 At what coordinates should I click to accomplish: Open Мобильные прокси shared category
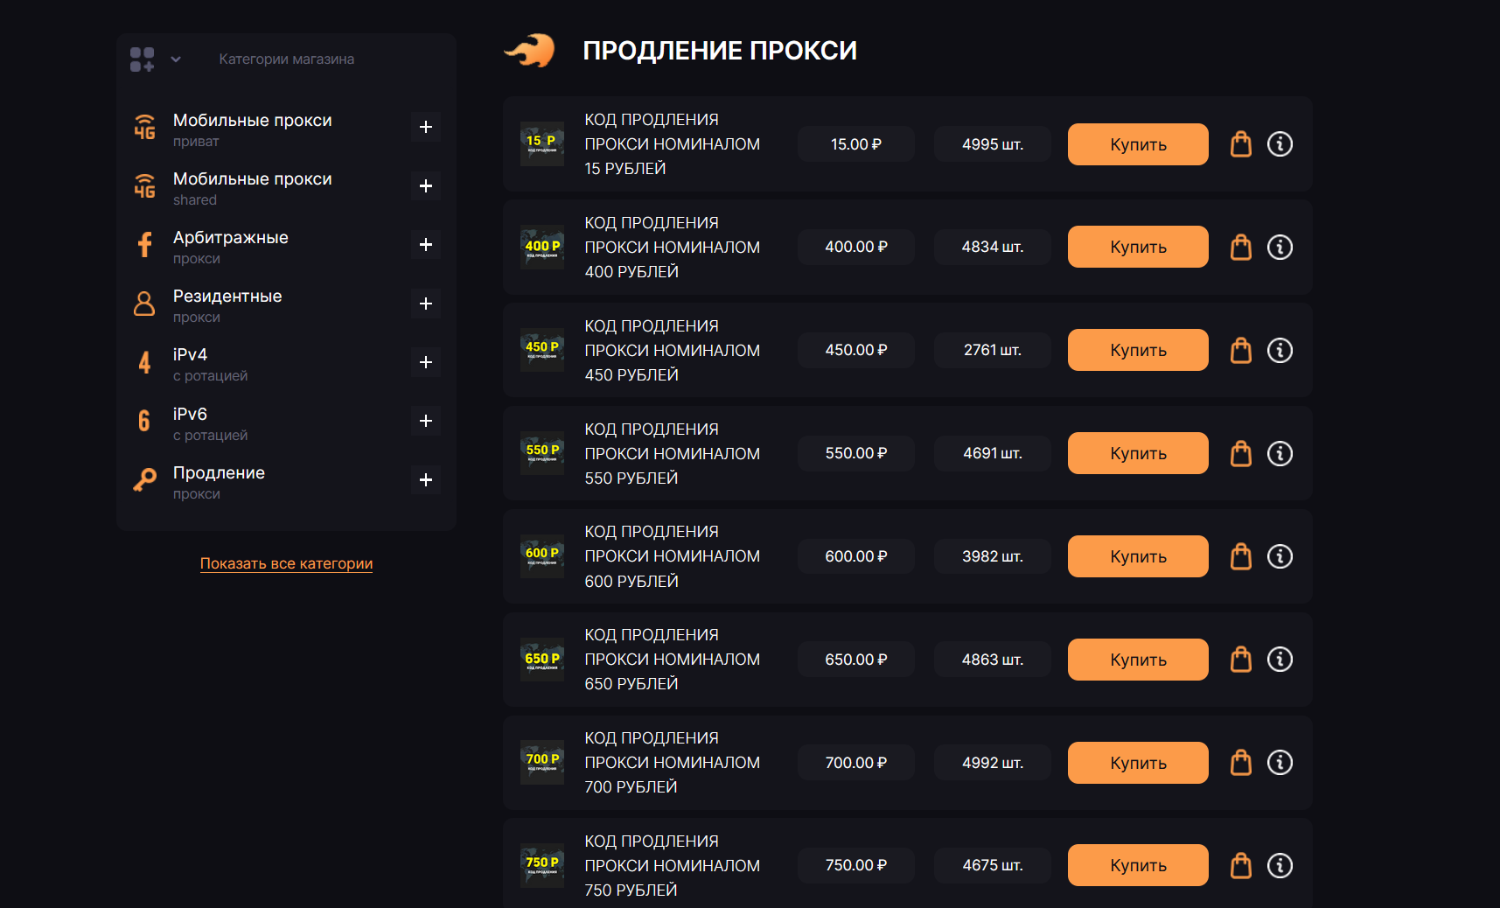[252, 187]
